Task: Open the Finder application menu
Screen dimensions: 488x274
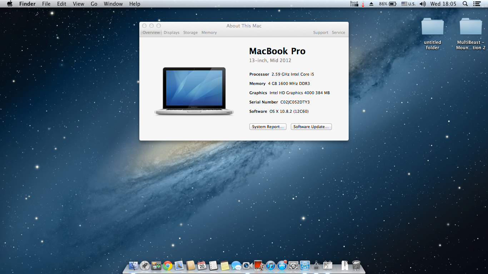Action: coord(27,4)
